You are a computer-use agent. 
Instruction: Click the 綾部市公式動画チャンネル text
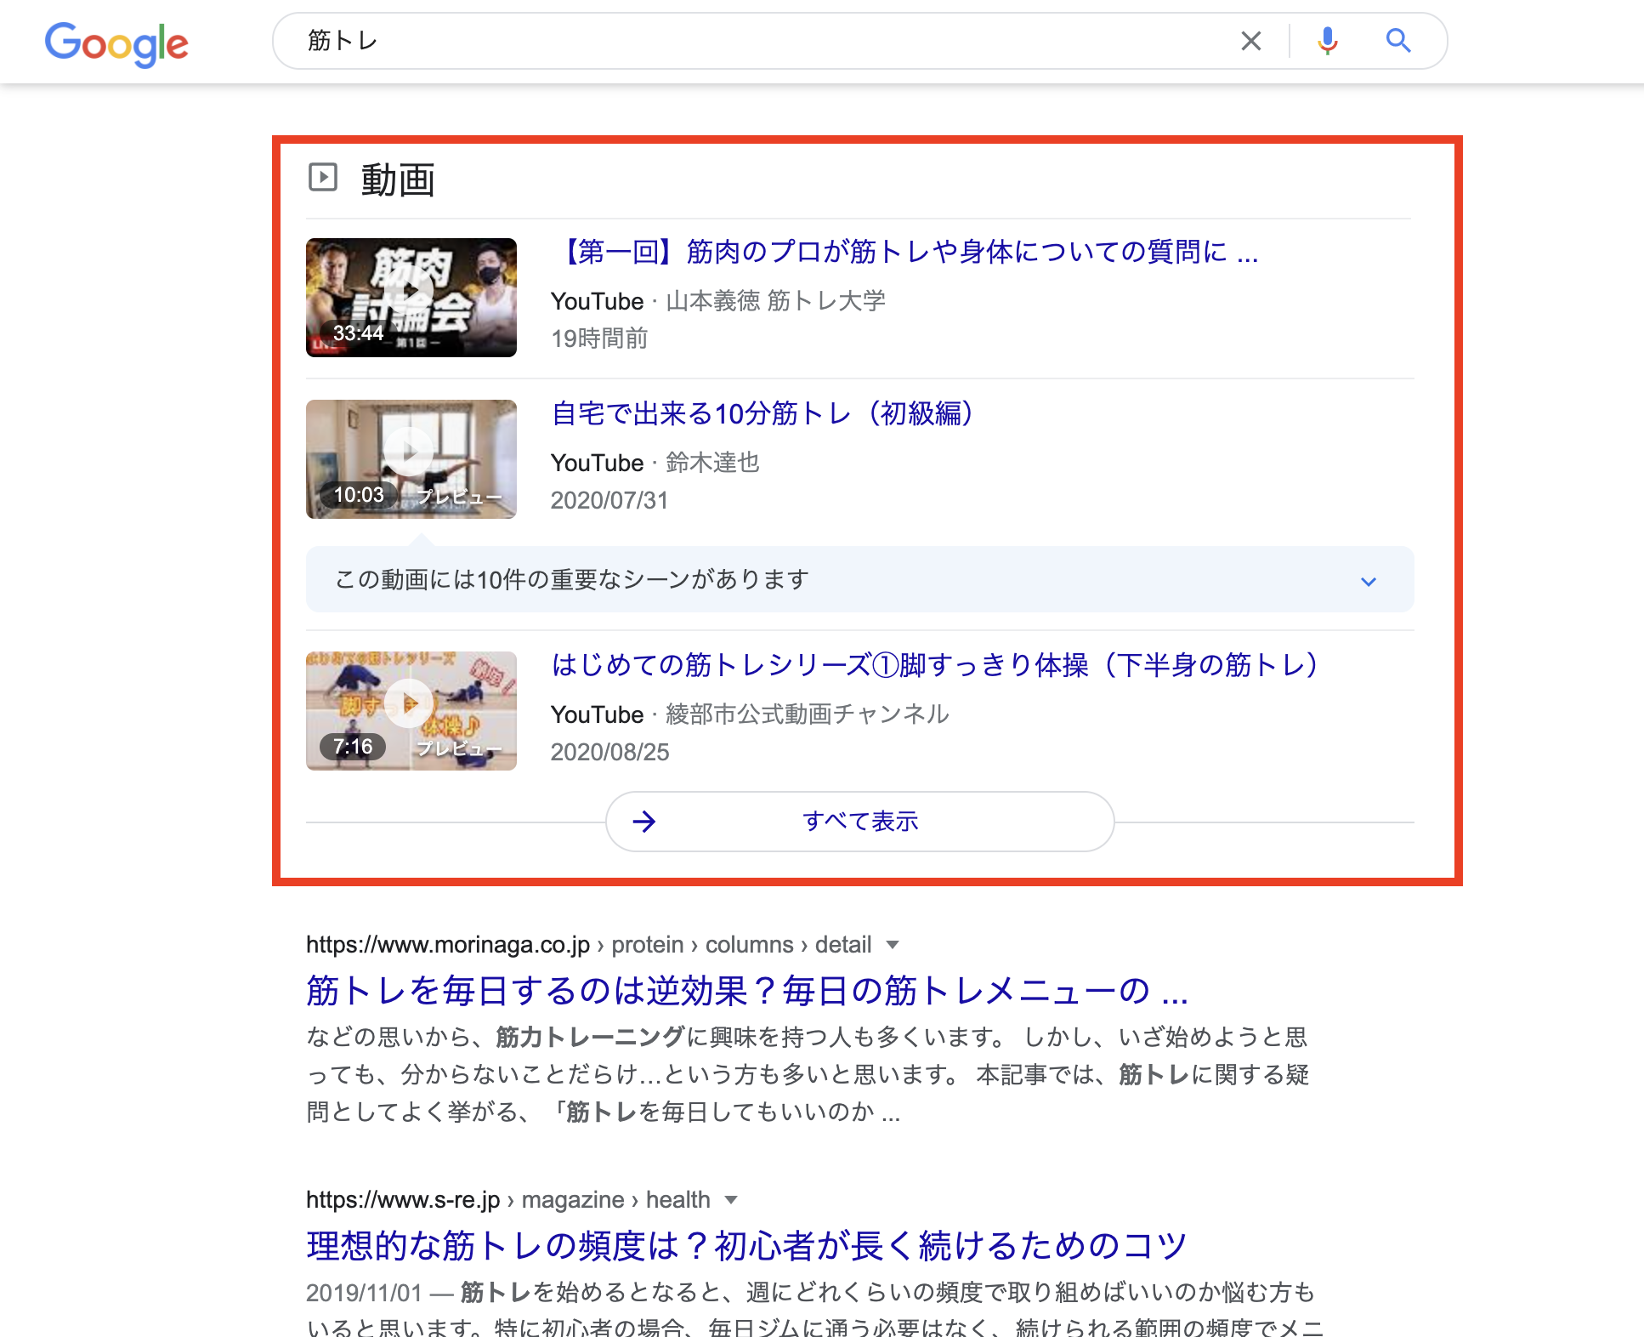pos(808,714)
